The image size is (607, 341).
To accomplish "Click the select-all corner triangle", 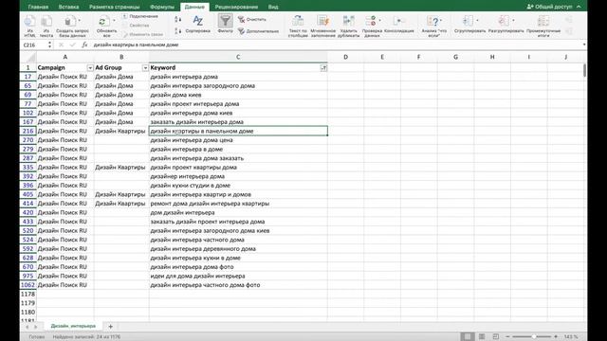I will (x=28, y=57).
